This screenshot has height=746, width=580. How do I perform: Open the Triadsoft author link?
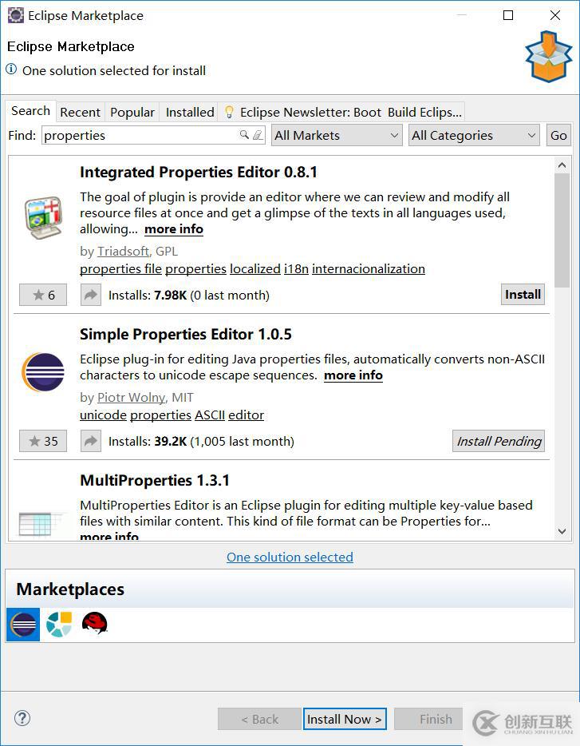(123, 252)
